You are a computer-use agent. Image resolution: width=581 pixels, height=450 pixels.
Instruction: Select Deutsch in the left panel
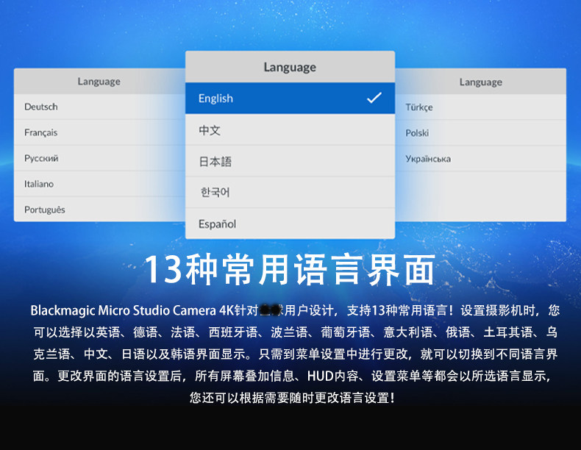point(100,107)
